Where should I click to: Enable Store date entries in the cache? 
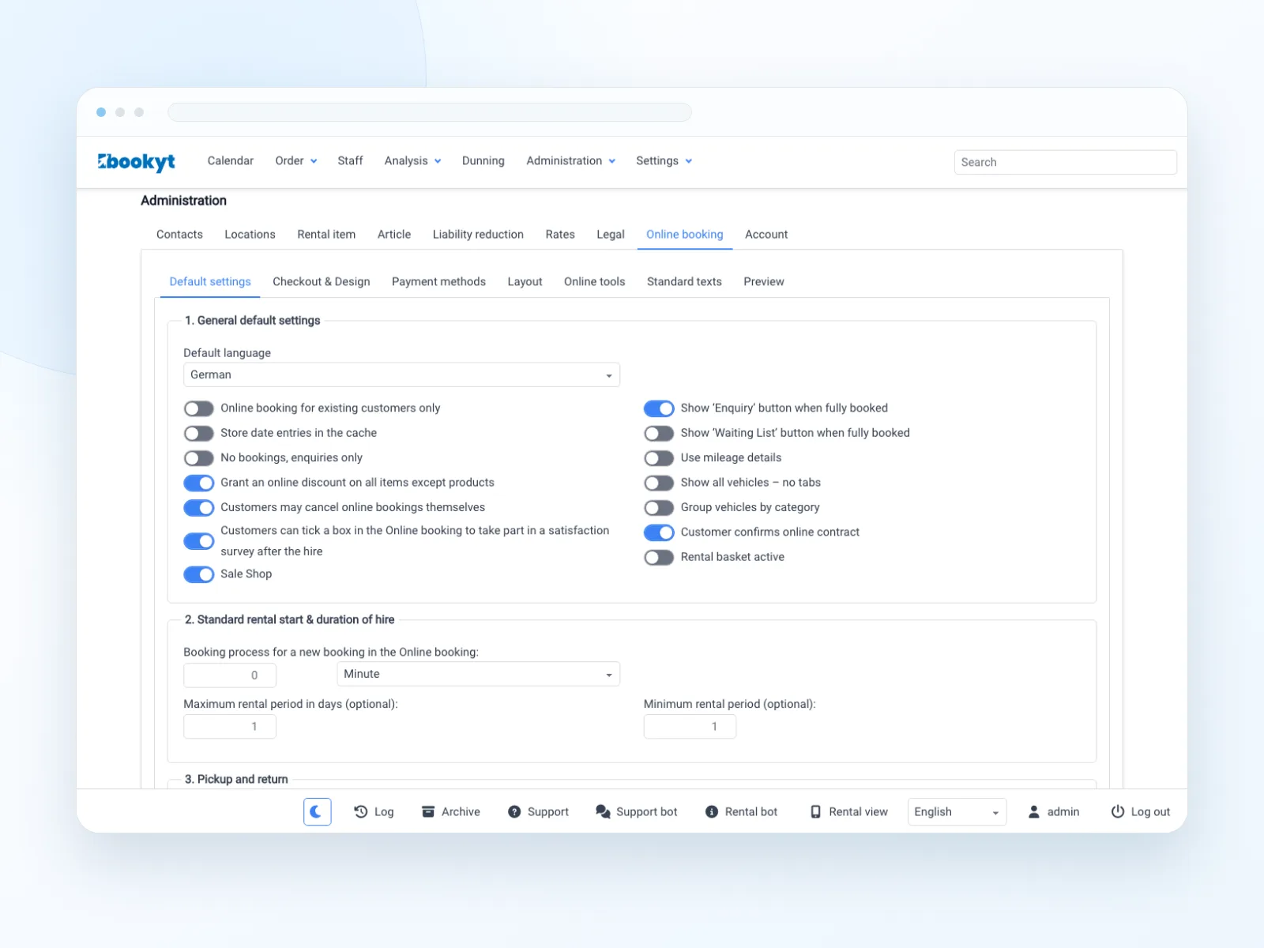tap(199, 433)
